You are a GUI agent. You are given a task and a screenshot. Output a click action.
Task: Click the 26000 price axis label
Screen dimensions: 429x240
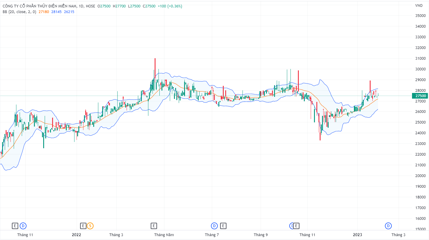(420, 112)
